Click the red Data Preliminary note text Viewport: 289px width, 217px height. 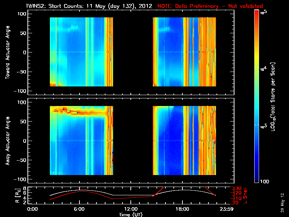[210, 6]
